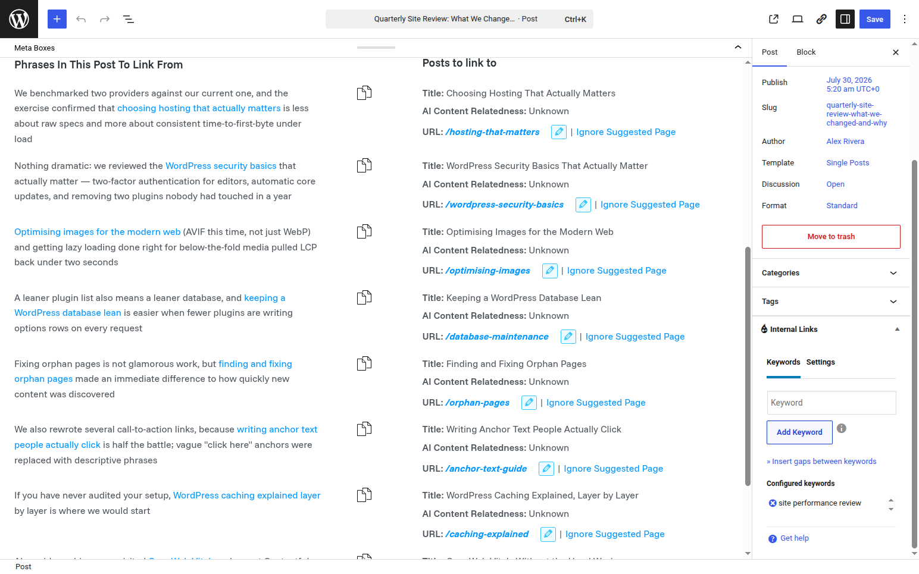Viewport: 919px width, 574px height.
Task: Copy the WordPress security basics phrase icon
Action: pos(364,165)
